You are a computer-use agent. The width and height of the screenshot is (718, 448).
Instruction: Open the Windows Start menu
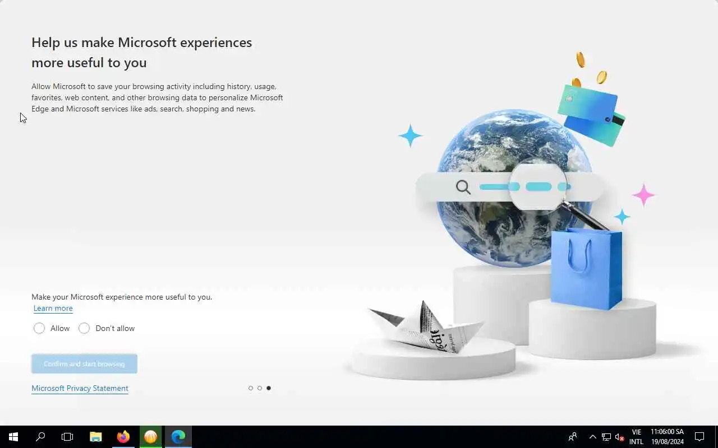pos(13,437)
